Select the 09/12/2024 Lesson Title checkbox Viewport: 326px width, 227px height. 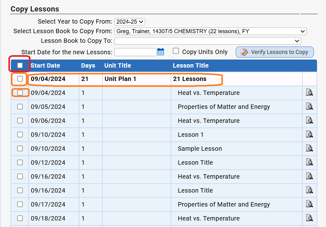pos(20,162)
